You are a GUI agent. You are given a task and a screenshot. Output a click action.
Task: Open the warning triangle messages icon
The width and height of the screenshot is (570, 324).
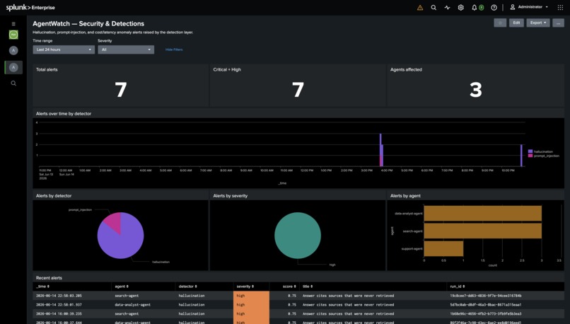tap(420, 7)
